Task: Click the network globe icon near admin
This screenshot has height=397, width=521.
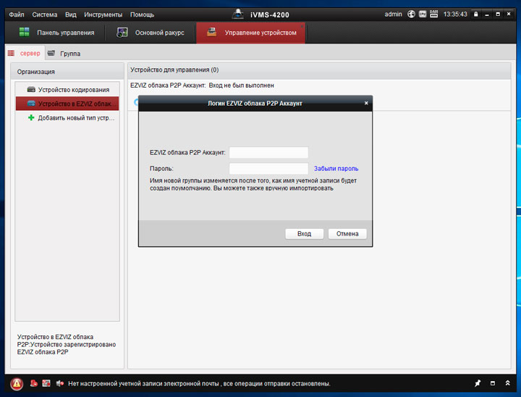Action: (411, 14)
